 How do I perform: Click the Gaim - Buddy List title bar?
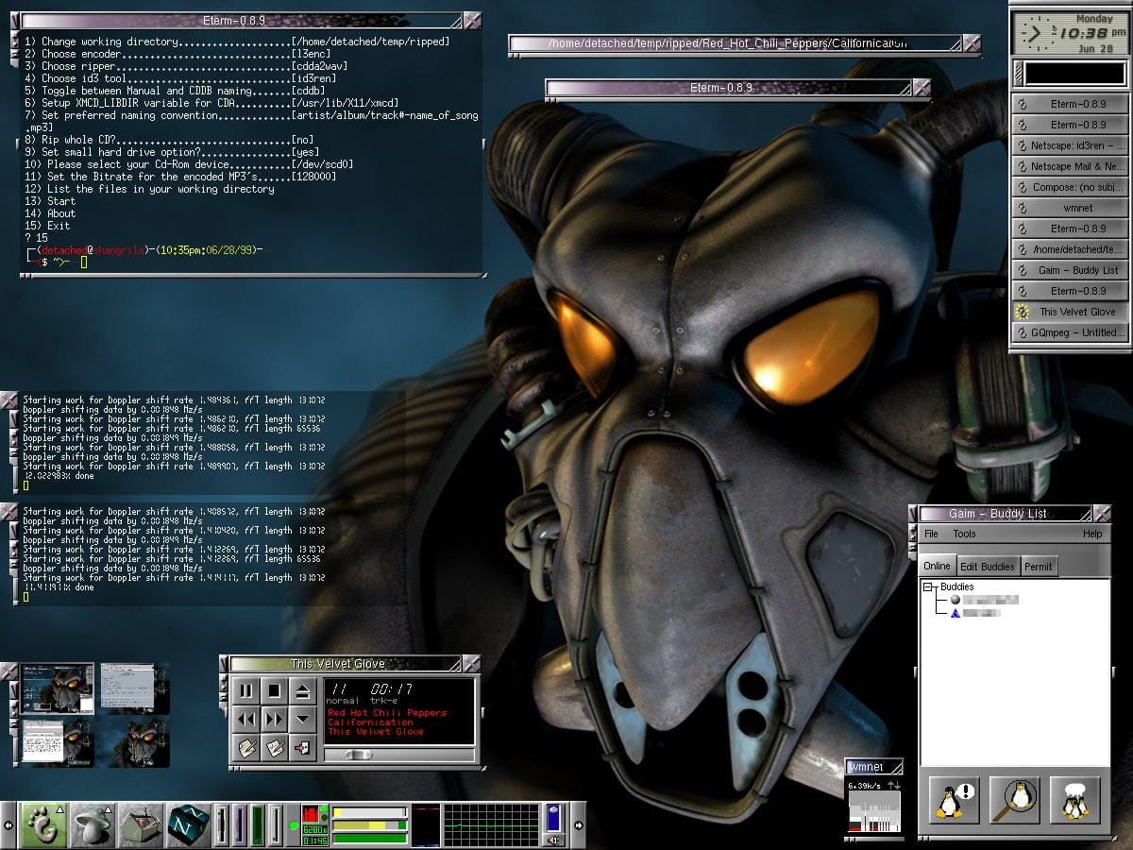tap(1005, 514)
